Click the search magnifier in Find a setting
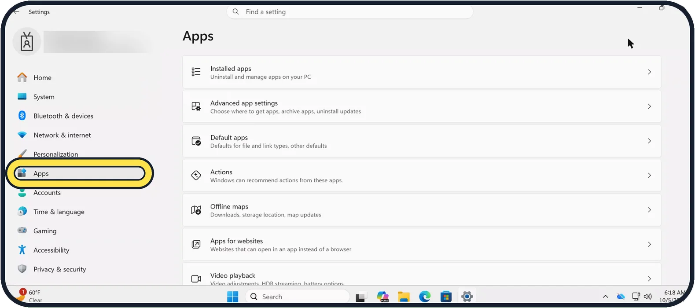695x308 pixels. coord(236,11)
